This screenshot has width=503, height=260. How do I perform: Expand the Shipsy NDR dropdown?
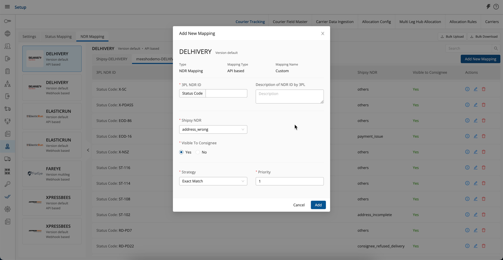213,130
